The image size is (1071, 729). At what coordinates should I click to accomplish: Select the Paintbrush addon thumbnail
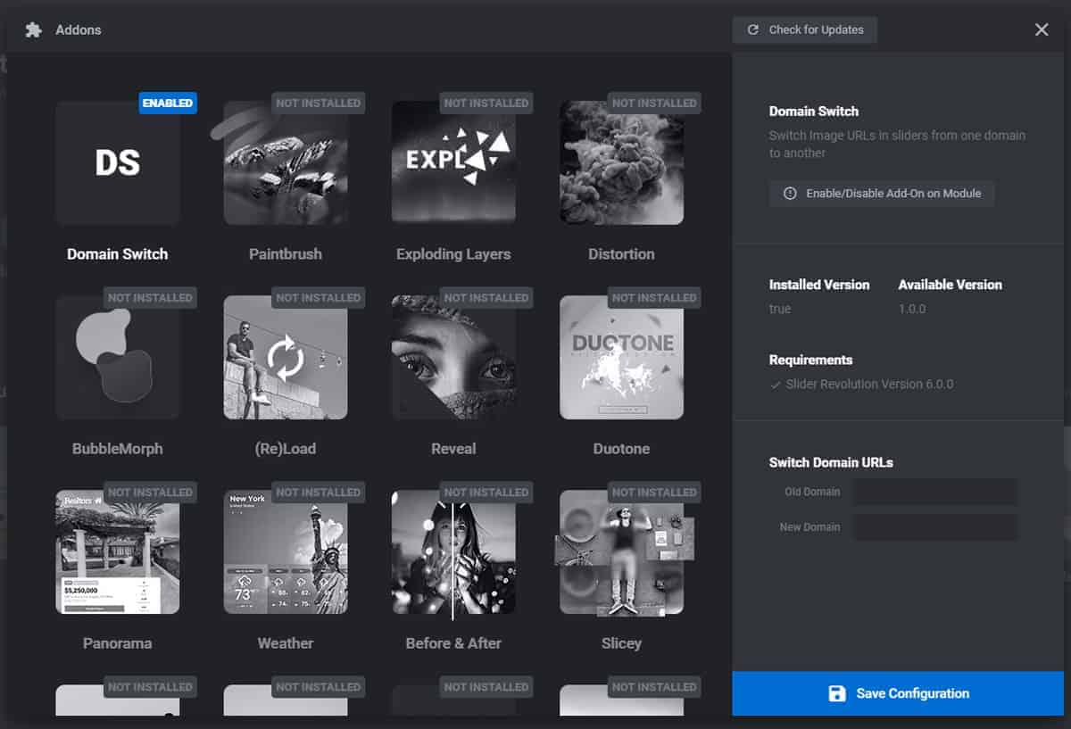(x=286, y=162)
